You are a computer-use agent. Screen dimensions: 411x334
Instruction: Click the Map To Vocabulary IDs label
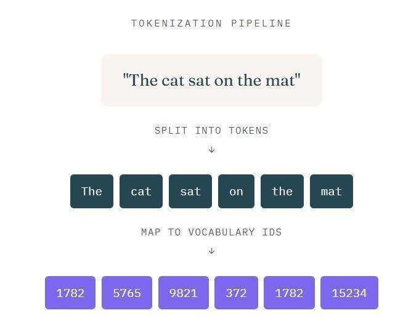point(211,232)
